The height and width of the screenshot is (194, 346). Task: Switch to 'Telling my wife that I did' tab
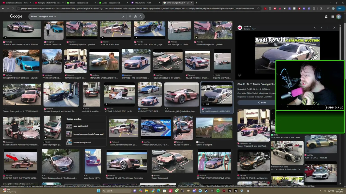pyautogui.click(x=49, y=3)
